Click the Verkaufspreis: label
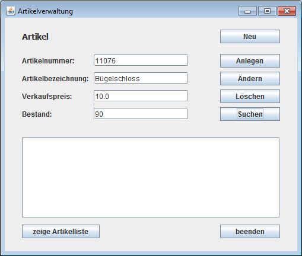Image resolution: width=302 pixels, height=256 pixels. [x=47, y=97]
